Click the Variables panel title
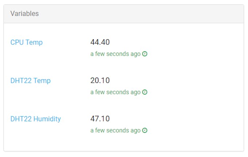 point(25,14)
